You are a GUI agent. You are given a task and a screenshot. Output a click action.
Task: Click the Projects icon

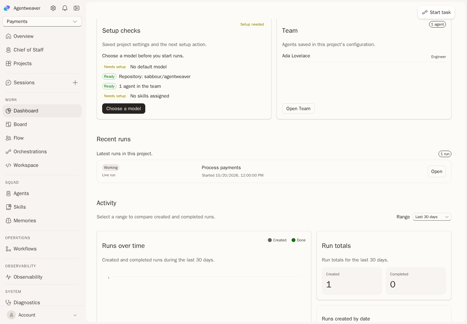pos(8,64)
